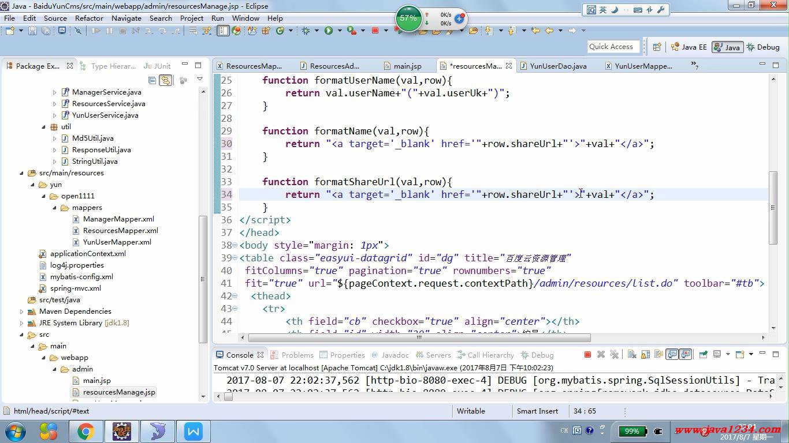Click the Clear Console icon
Viewport: 789px width, 443px height.
[632, 355]
